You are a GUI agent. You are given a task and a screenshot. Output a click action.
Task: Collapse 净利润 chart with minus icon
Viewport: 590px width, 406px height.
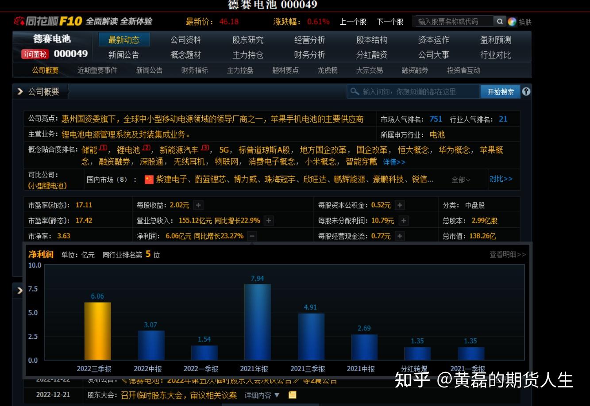[x=252, y=236]
